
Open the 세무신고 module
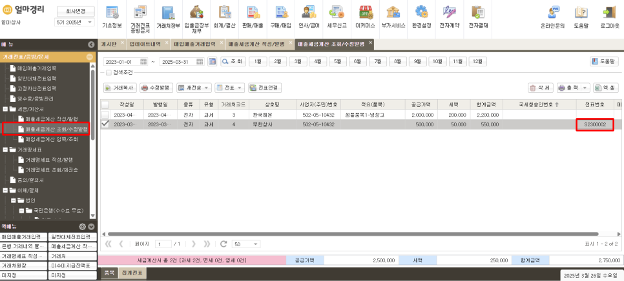pyautogui.click(x=337, y=17)
